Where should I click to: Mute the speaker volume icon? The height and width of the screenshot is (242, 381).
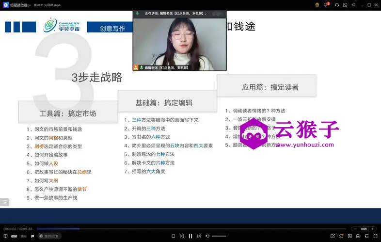207,236
